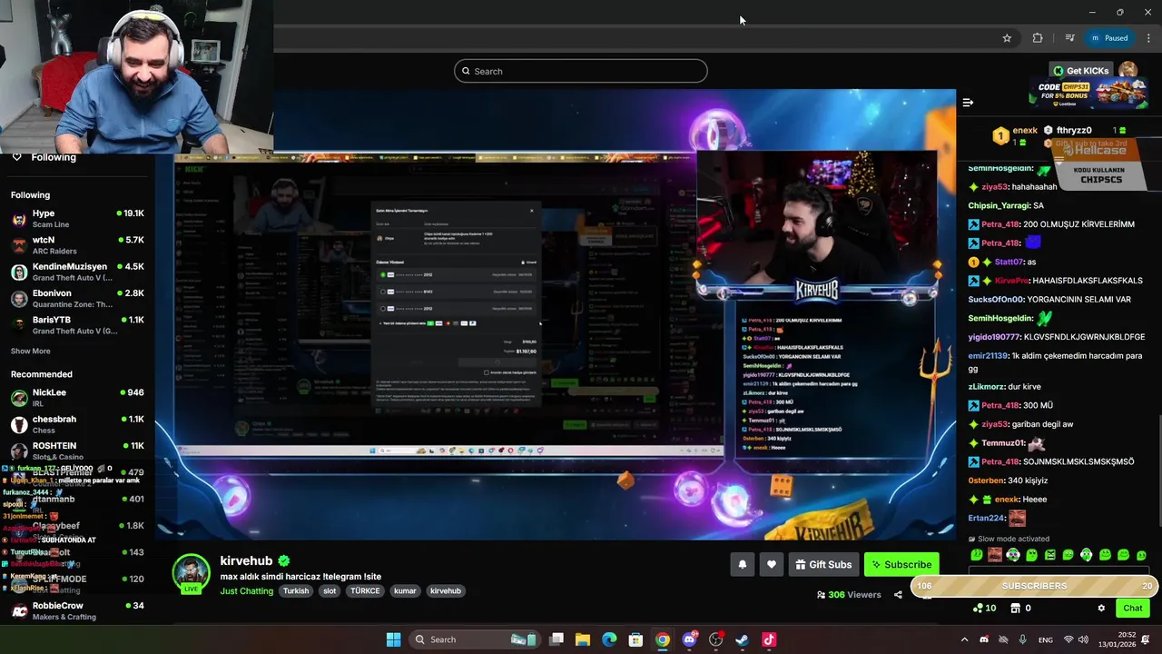Click the kumar tag
The width and height of the screenshot is (1162, 654).
click(405, 590)
